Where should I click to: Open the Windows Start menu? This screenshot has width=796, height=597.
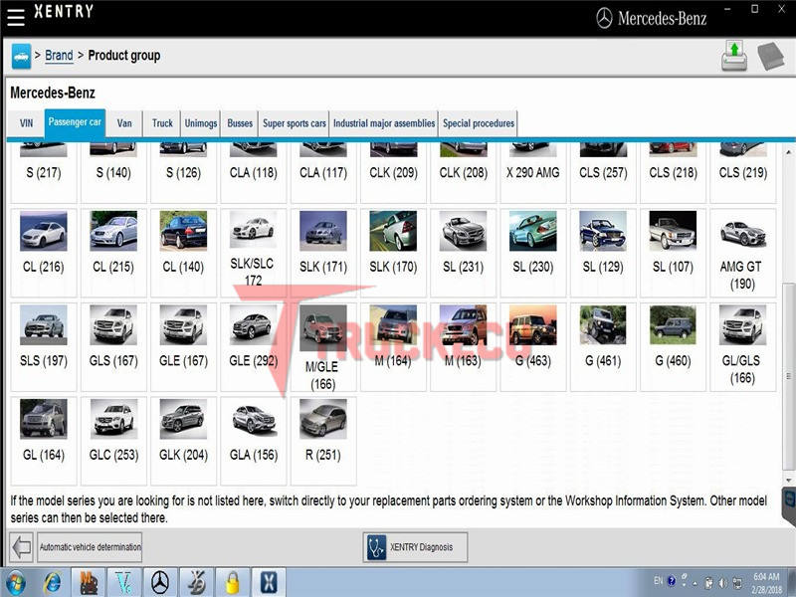pyautogui.click(x=16, y=581)
